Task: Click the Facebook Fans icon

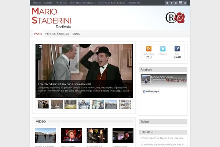Action: [177, 49]
